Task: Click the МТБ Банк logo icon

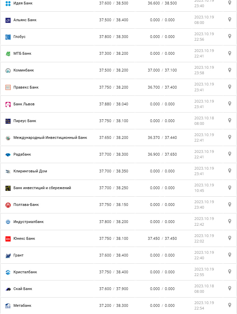Action: pyautogui.click(x=8, y=54)
